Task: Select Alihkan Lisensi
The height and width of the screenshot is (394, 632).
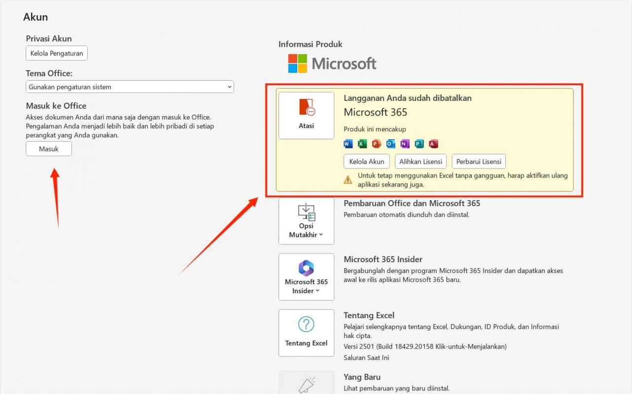Action: [x=421, y=161]
